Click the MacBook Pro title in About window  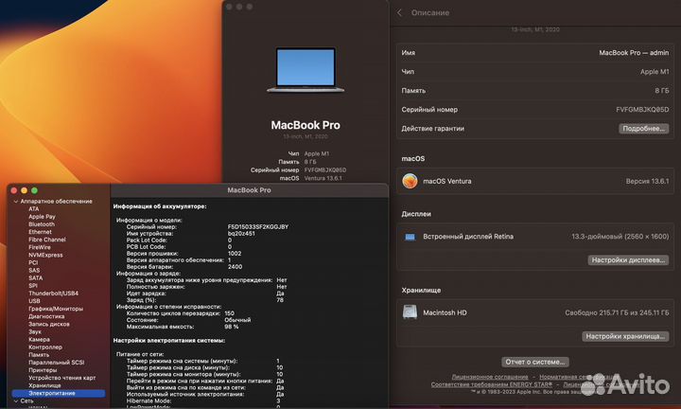[306, 125]
